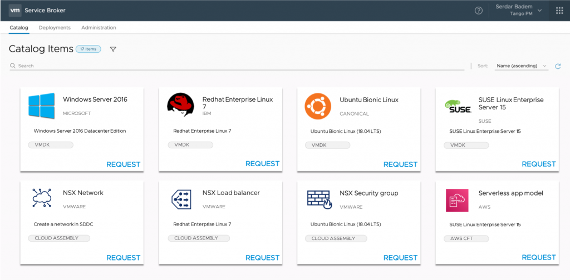Switch to the Administration tab
The image size is (570, 280).
pos(99,28)
